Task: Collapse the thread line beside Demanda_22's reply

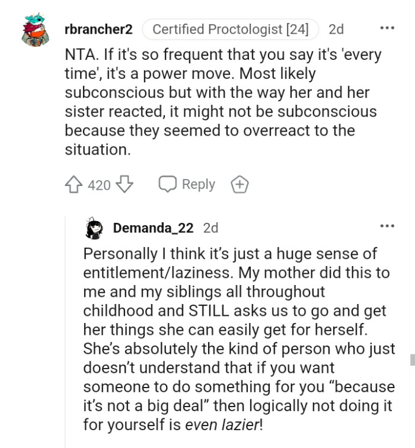Action: [65, 332]
